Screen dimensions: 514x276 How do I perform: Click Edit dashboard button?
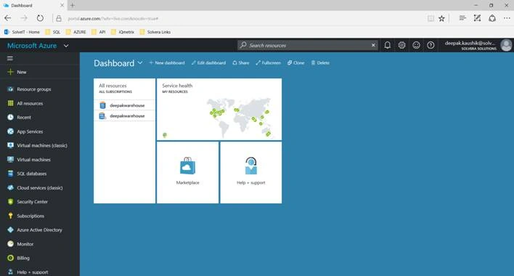point(208,62)
